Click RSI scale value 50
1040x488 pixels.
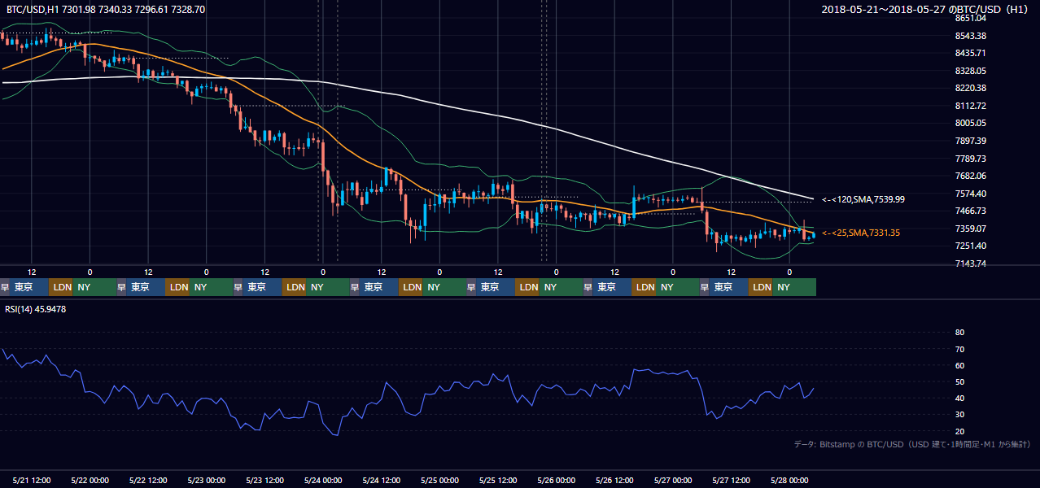point(959,381)
